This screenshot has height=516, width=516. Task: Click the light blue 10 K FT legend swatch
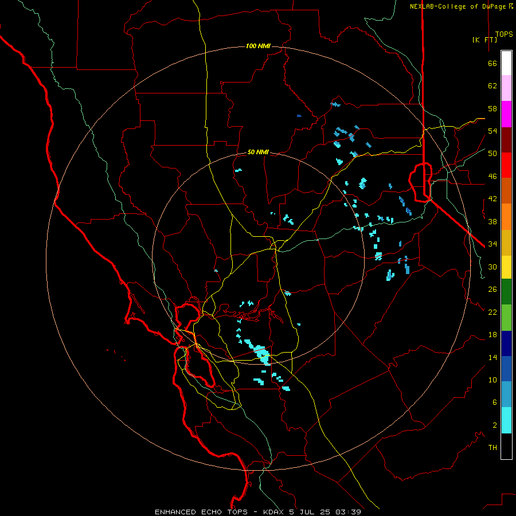[506, 394]
